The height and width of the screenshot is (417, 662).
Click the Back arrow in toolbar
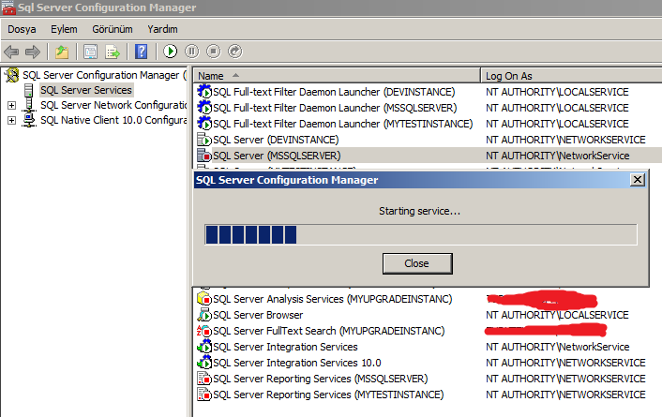(x=12, y=52)
